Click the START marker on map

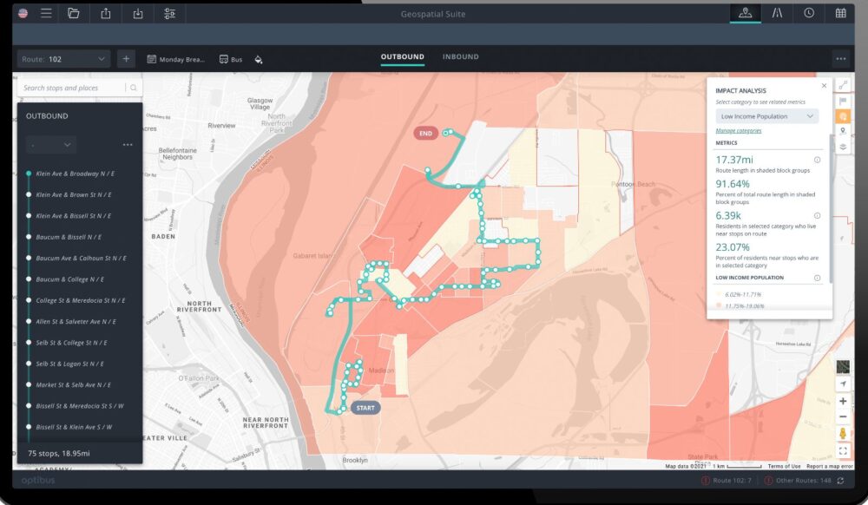click(x=365, y=408)
